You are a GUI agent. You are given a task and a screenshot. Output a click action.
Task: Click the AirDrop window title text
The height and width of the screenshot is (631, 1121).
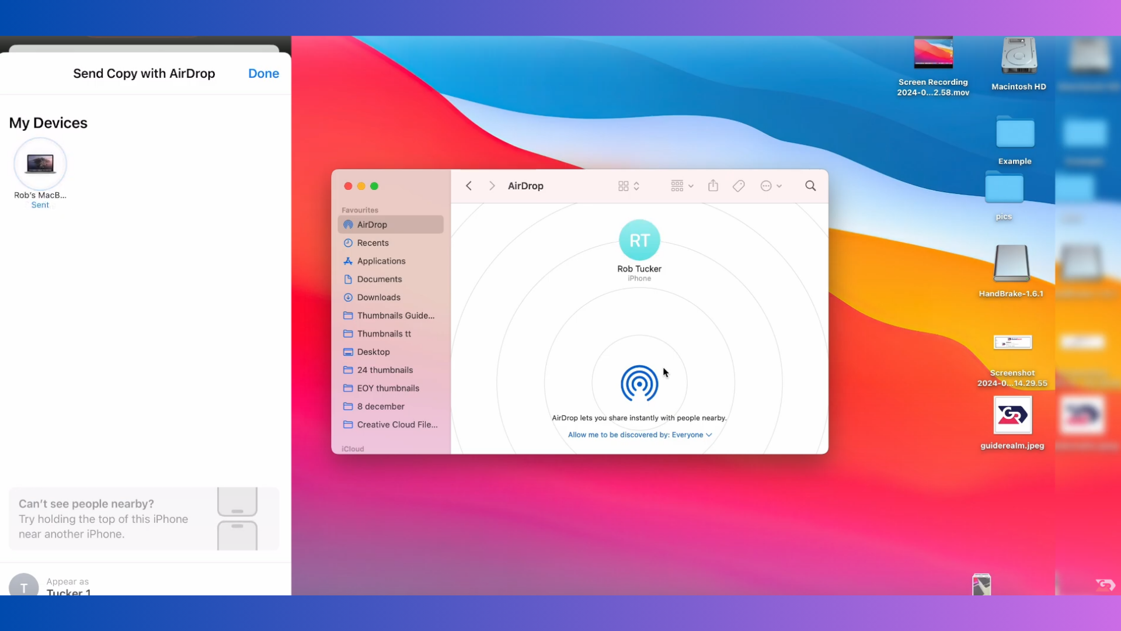(x=525, y=186)
